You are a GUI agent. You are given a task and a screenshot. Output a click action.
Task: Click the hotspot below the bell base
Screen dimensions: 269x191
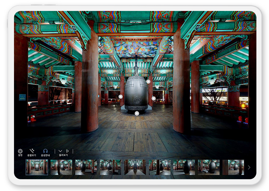coord(137,113)
